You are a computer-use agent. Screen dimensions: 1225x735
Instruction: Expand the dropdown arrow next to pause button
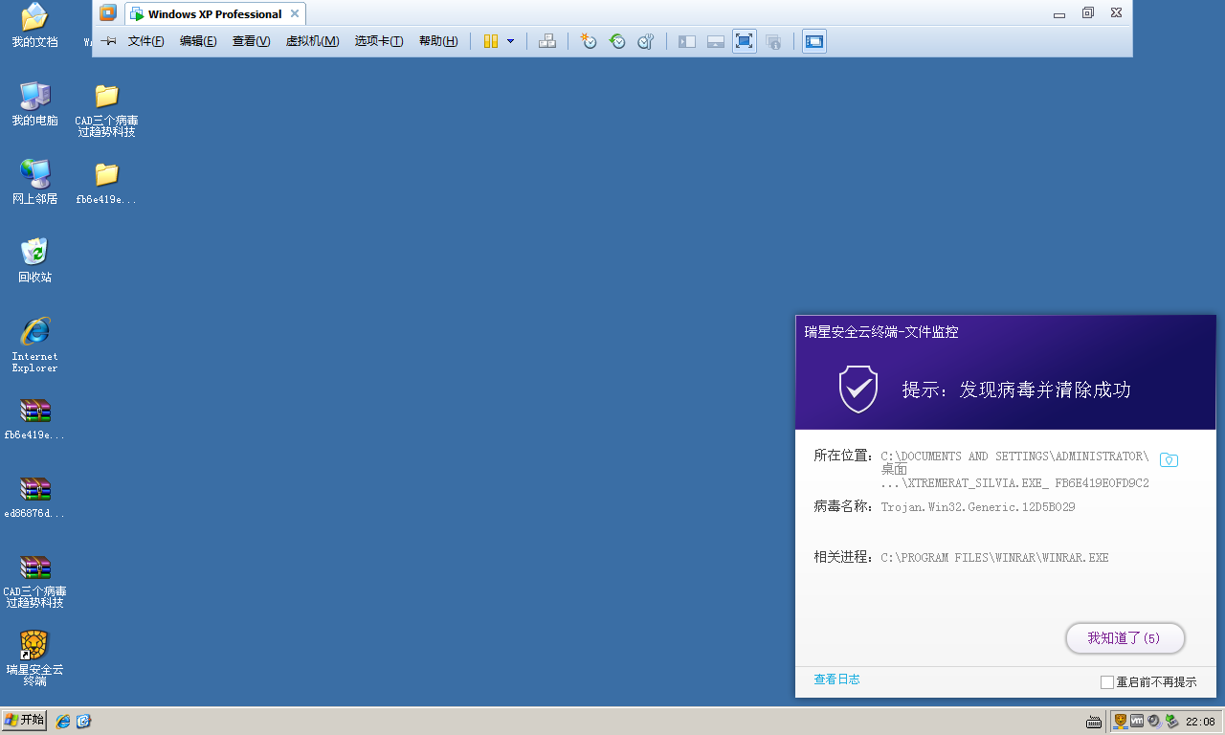pyautogui.click(x=510, y=41)
